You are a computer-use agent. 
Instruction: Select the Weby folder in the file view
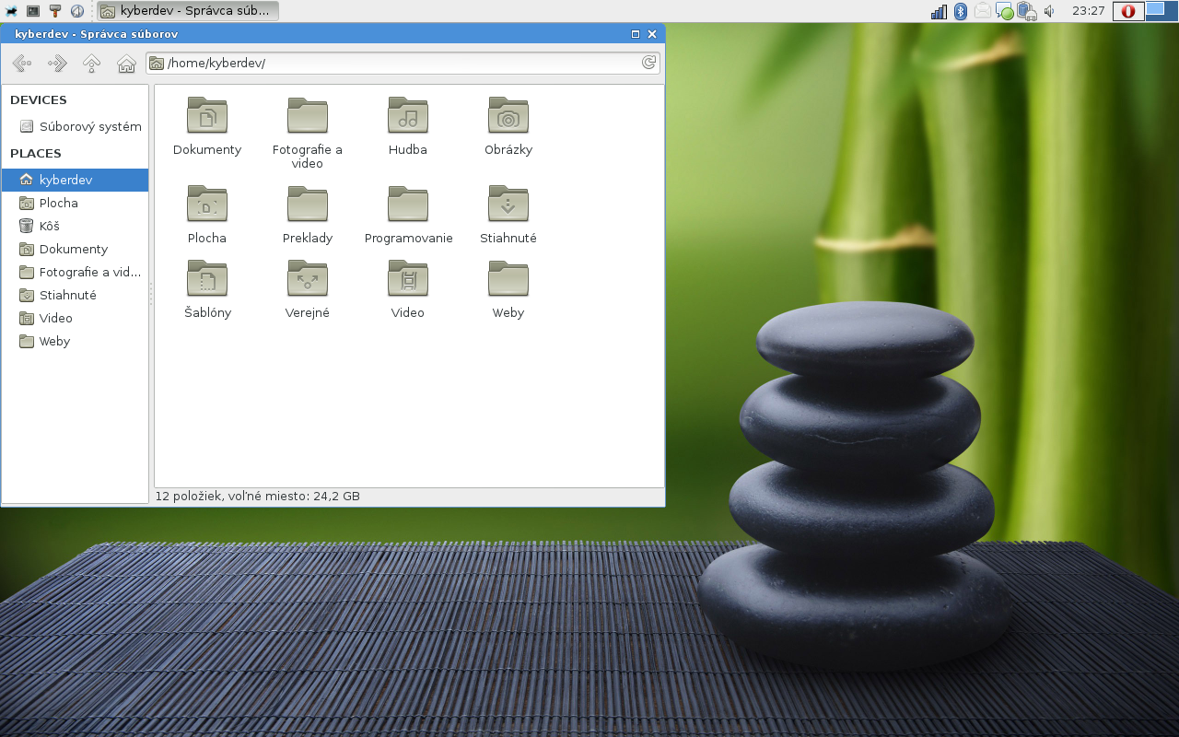(508, 289)
